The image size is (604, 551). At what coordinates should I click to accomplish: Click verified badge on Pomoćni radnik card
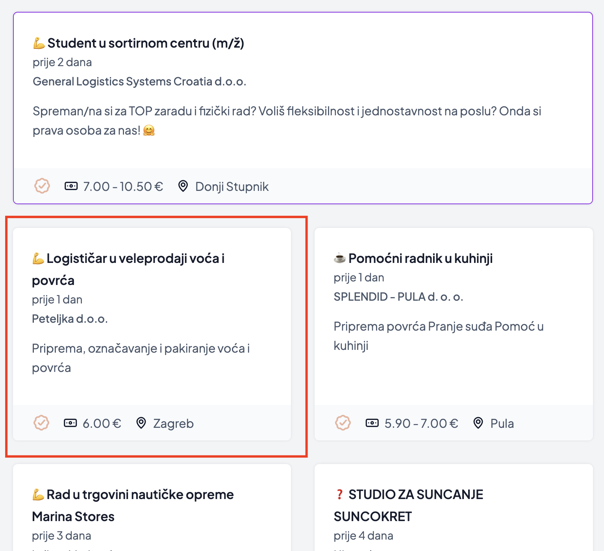[x=343, y=423]
